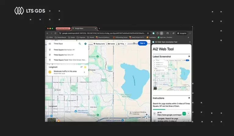
Task: Open the Delphi bookmarks folder
Action: click(72, 37)
